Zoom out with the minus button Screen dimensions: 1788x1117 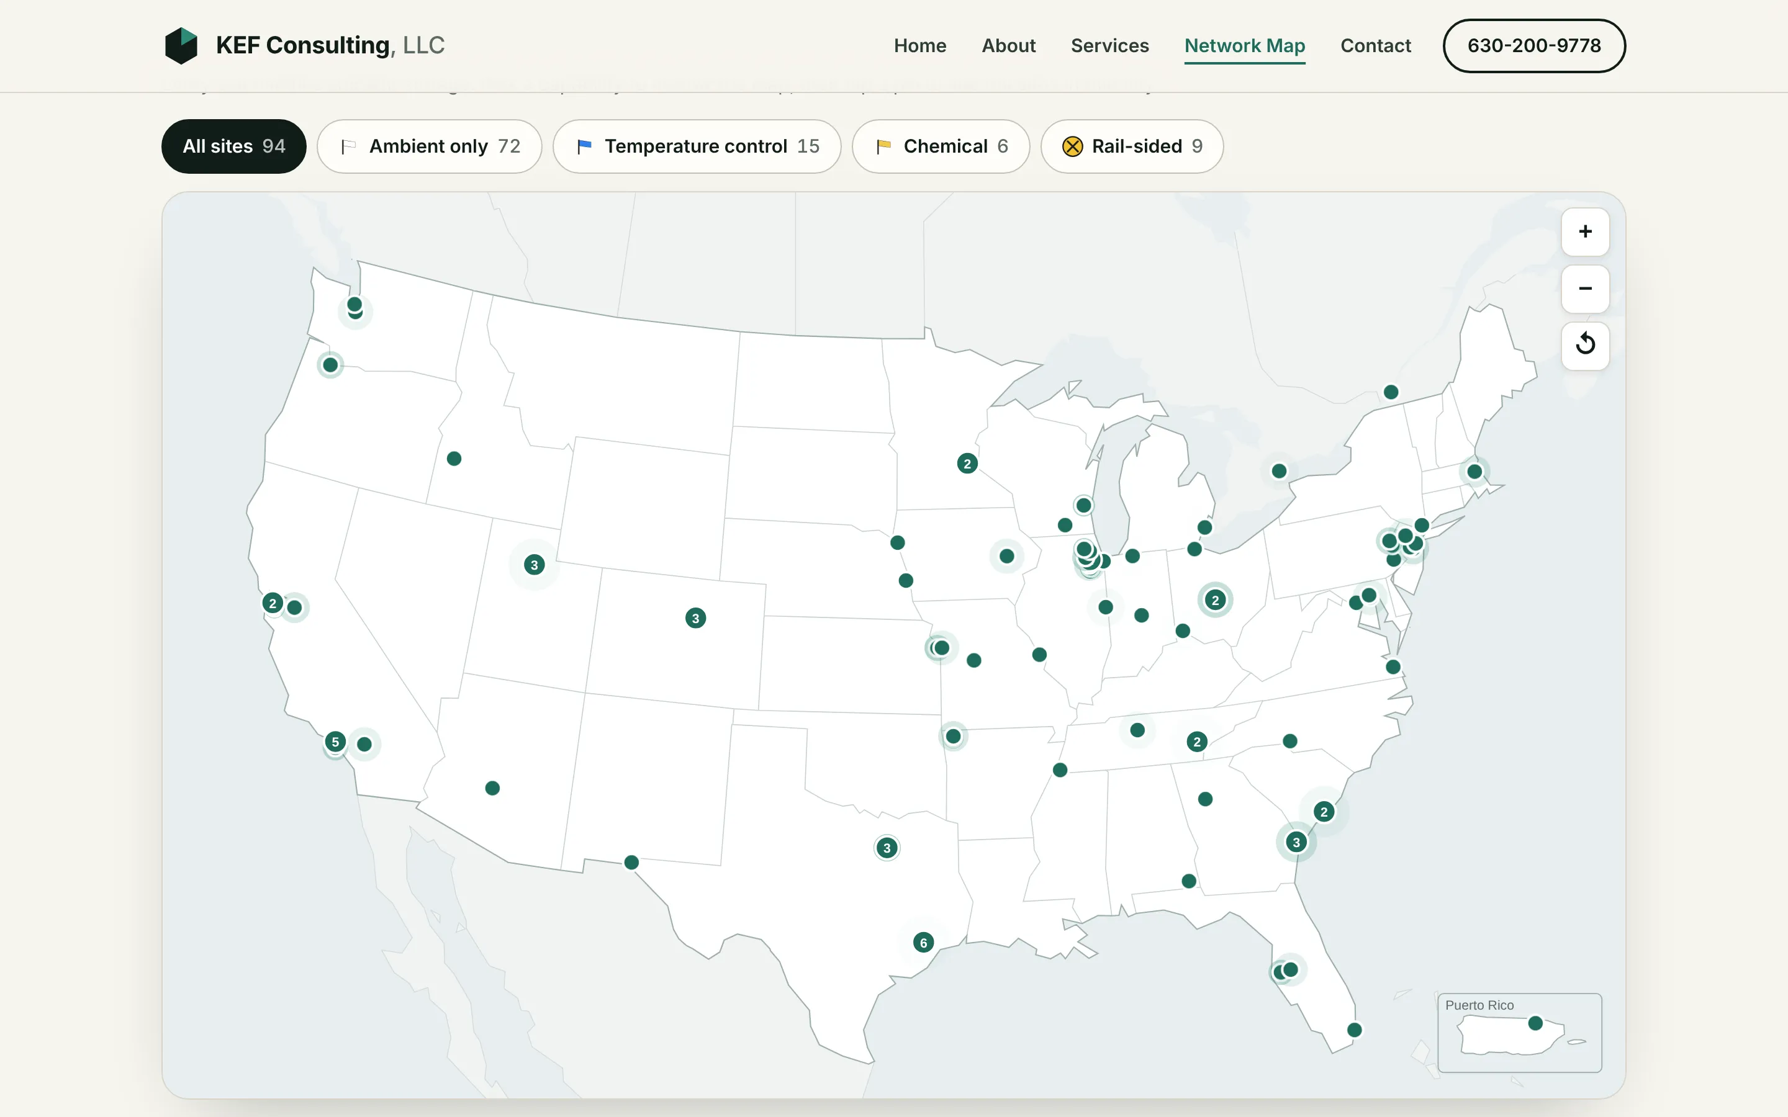pyautogui.click(x=1585, y=289)
